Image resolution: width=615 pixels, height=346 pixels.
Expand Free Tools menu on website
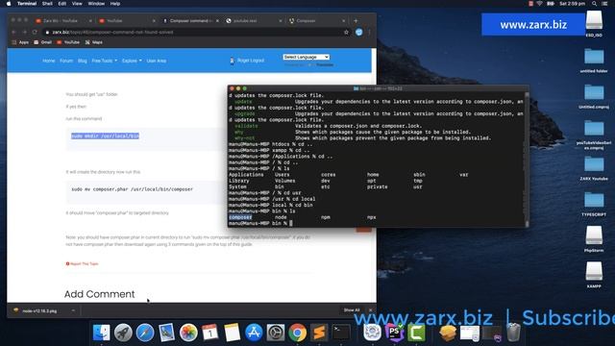point(105,61)
